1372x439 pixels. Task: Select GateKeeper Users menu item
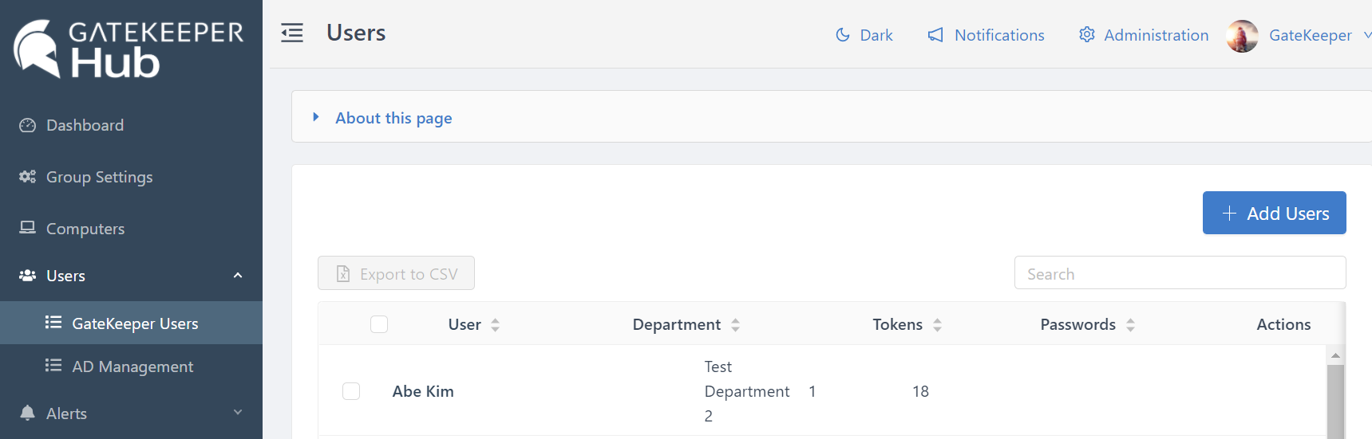click(x=135, y=323)
